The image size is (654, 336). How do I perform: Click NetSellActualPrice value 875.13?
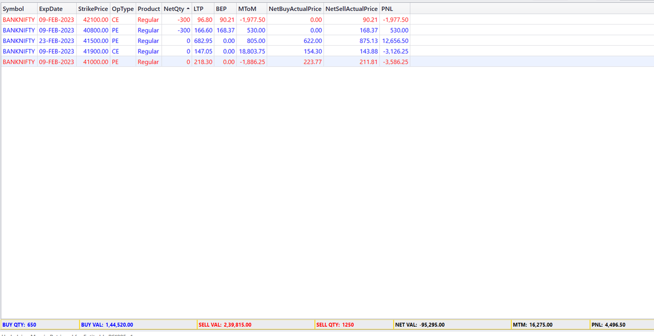click(370, 41)
